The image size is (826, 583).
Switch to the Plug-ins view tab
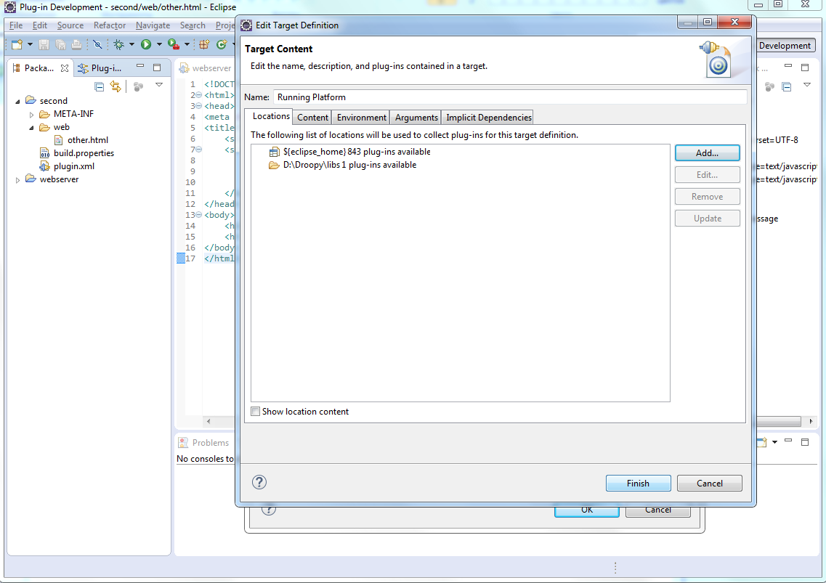(100, 68)
